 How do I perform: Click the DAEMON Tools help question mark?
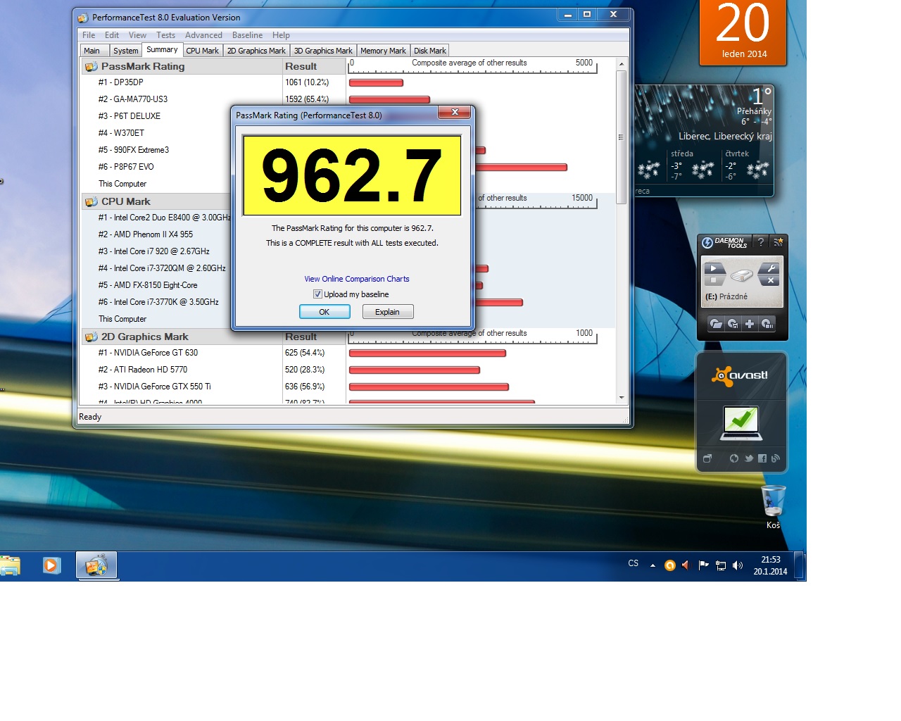tap(760, 242)
